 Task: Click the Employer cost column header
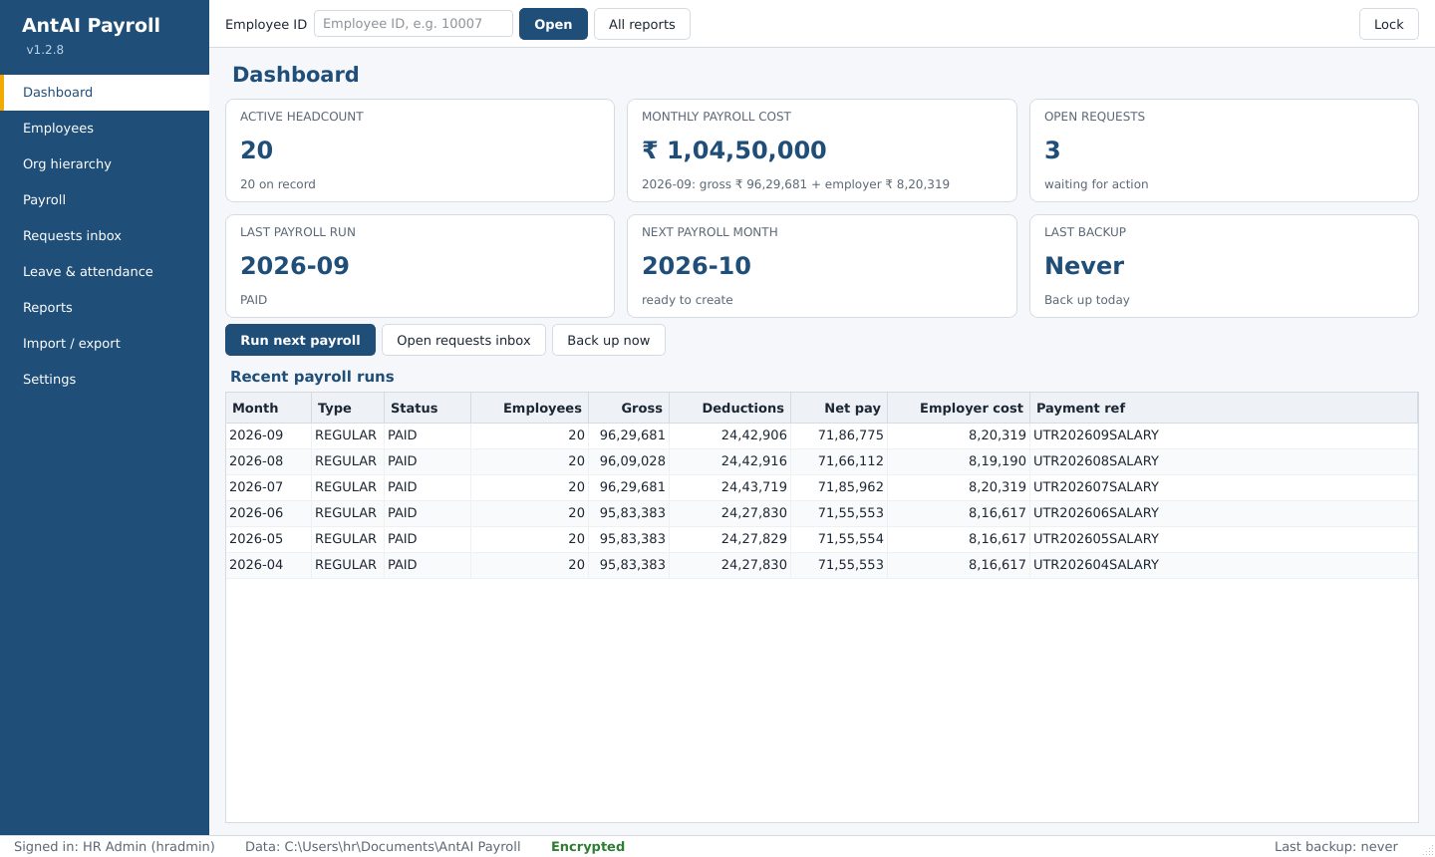point(959,408)
